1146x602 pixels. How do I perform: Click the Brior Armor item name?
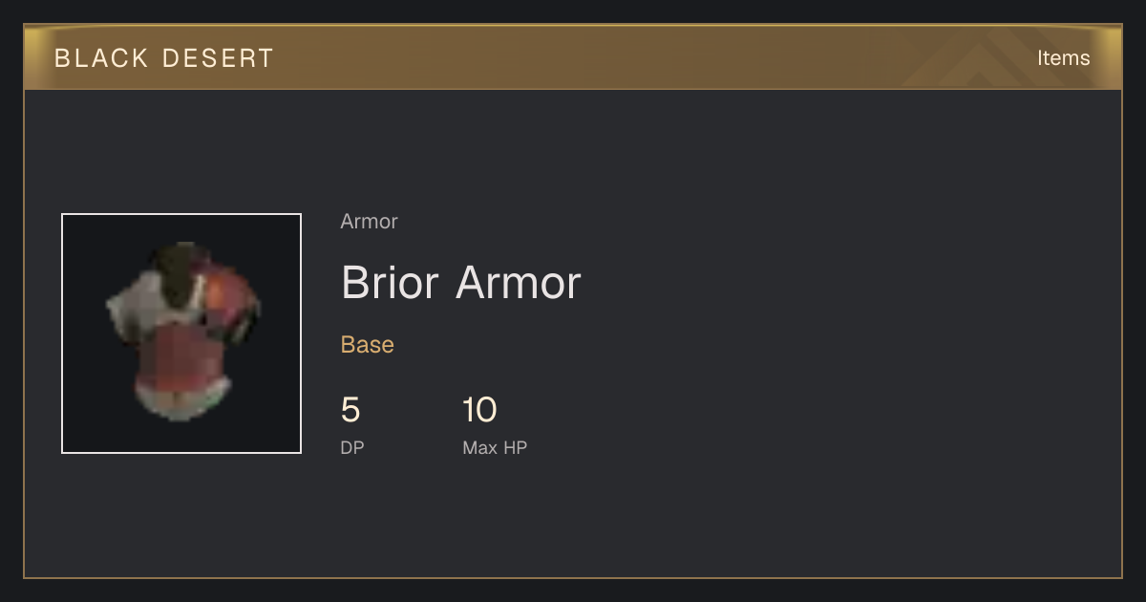coord(460,283)
